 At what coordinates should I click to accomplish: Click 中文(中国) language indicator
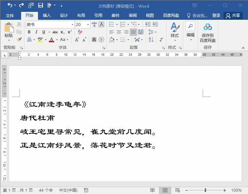coord(68,190)
